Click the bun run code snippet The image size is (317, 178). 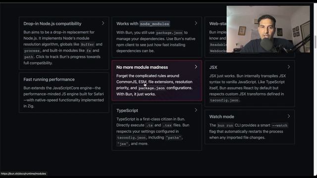point(225,125)
